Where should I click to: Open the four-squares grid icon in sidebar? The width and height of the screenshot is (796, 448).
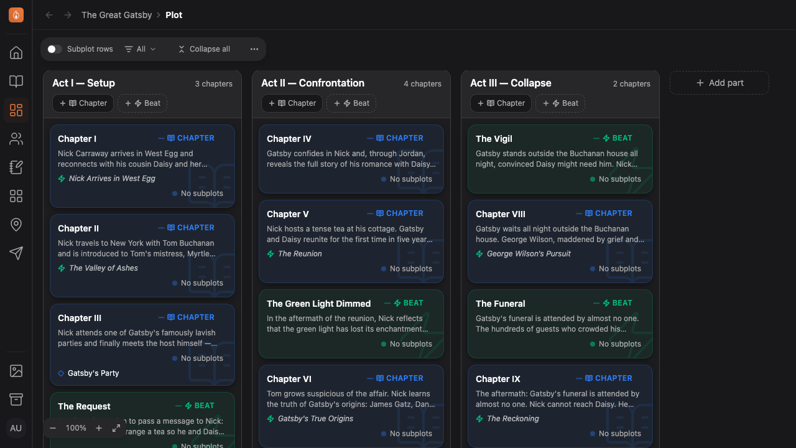(x=16, y=196)
